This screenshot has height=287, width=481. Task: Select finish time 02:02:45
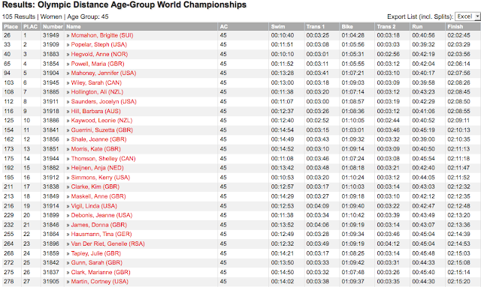458,35
